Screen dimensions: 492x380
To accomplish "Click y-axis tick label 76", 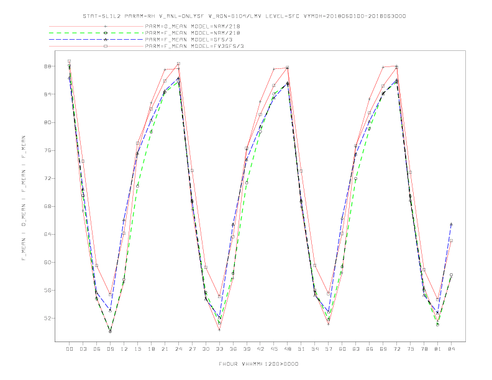I will click(x=48, y=150).
